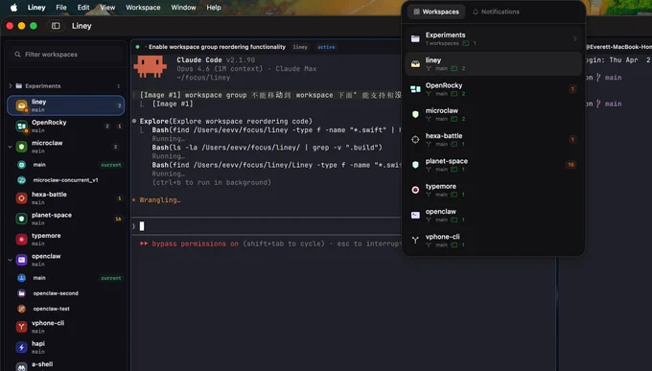Select the a-shell workspace in sidebar

(65, 366)
